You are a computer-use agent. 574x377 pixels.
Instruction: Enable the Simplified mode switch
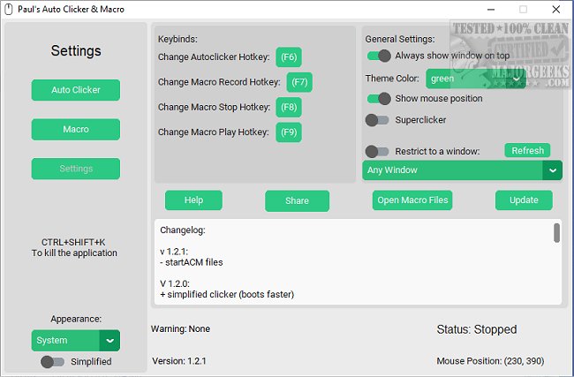tap(53, 362)
